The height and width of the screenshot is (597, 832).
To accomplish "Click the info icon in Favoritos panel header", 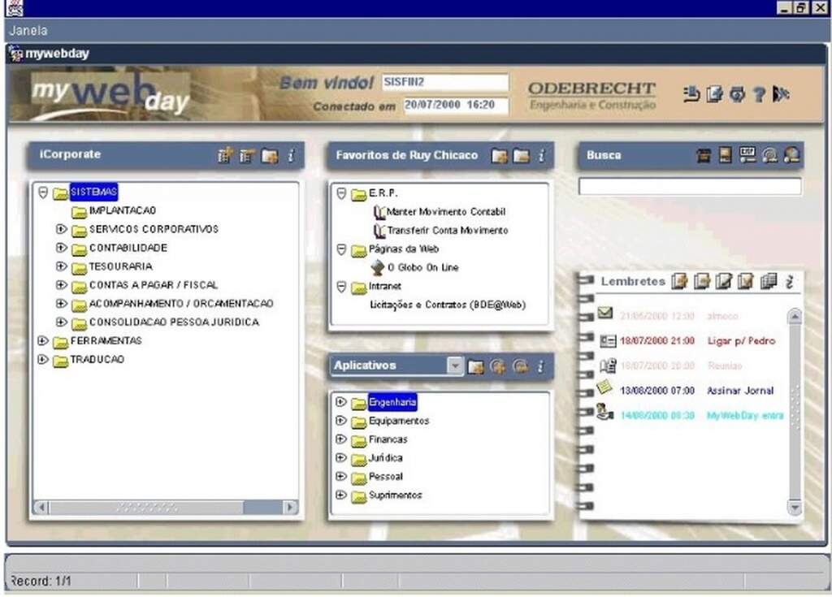I will [x=541, y=155].
